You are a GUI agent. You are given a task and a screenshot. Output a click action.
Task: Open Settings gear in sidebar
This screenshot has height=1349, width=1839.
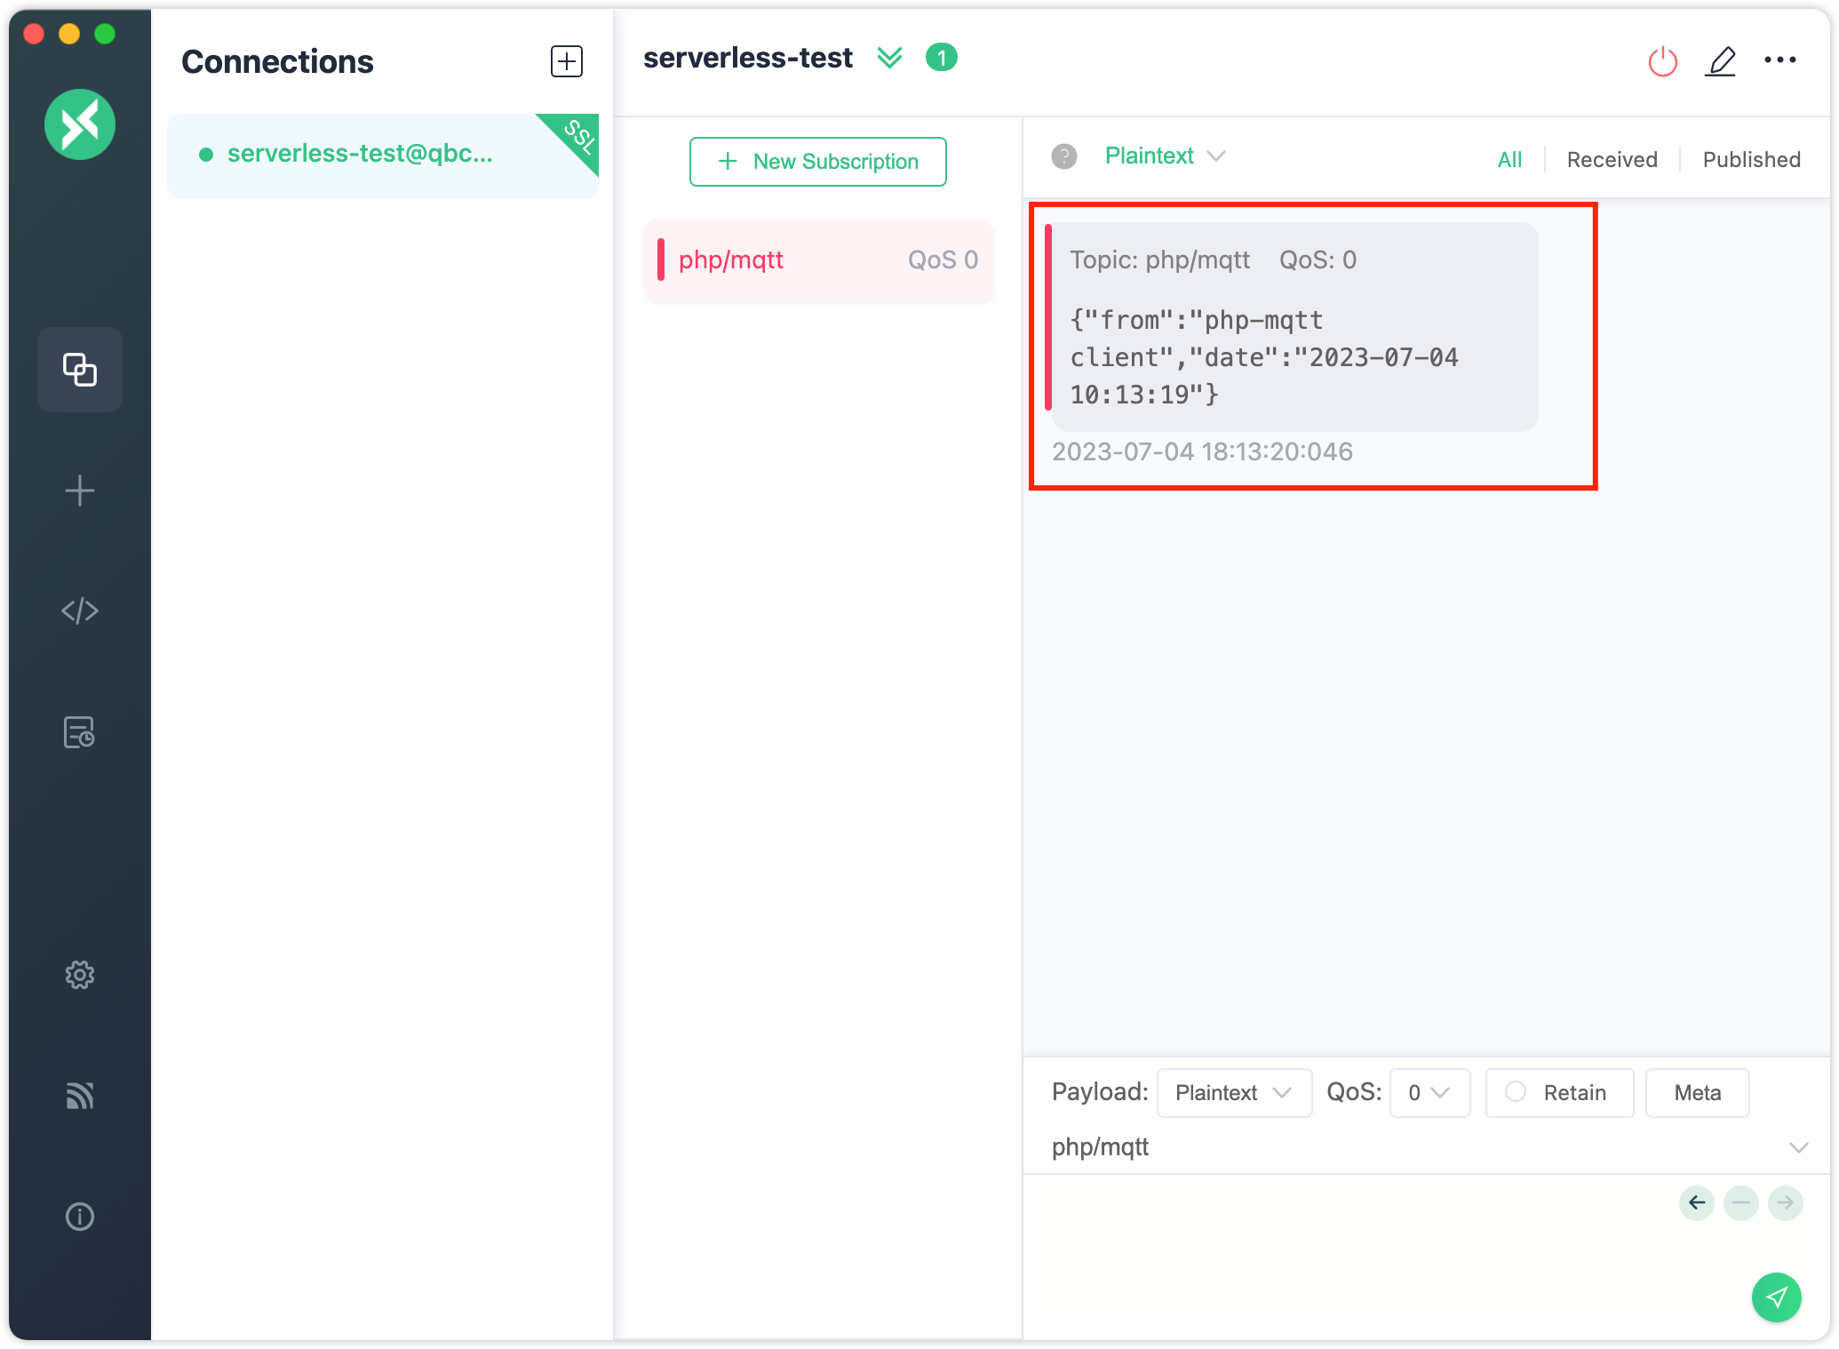(80, 975)
